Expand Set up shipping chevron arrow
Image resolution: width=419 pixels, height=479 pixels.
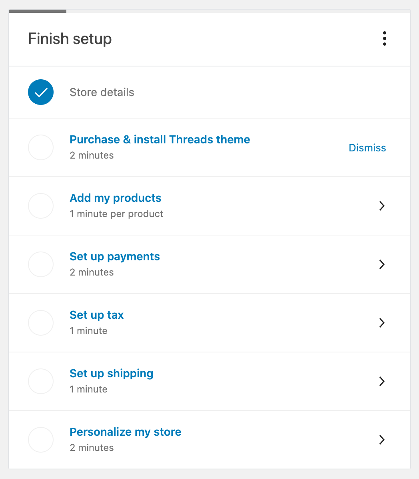point(382,381)
